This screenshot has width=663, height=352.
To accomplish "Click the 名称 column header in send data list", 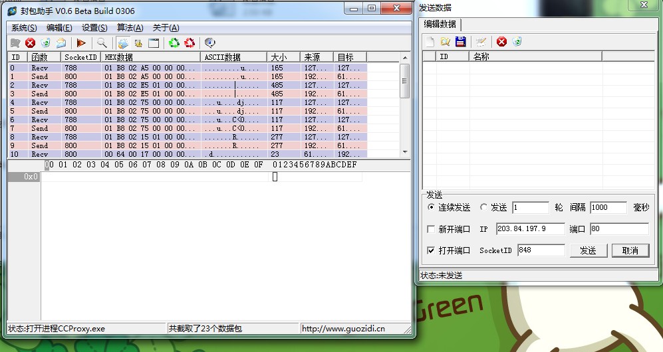I will point(535,56).
